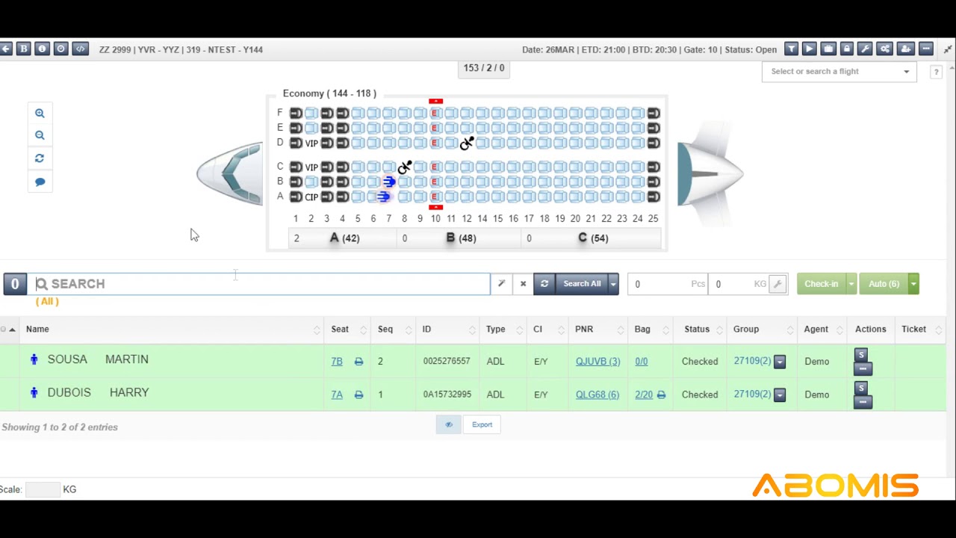Open PNR link QJUVB (3)

(597, 362)
